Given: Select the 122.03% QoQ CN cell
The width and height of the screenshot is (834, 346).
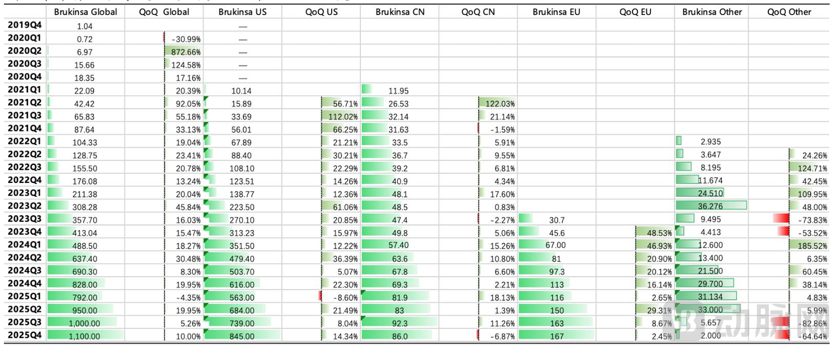Looking at the screenshot, I should click(x=499, y=103).
